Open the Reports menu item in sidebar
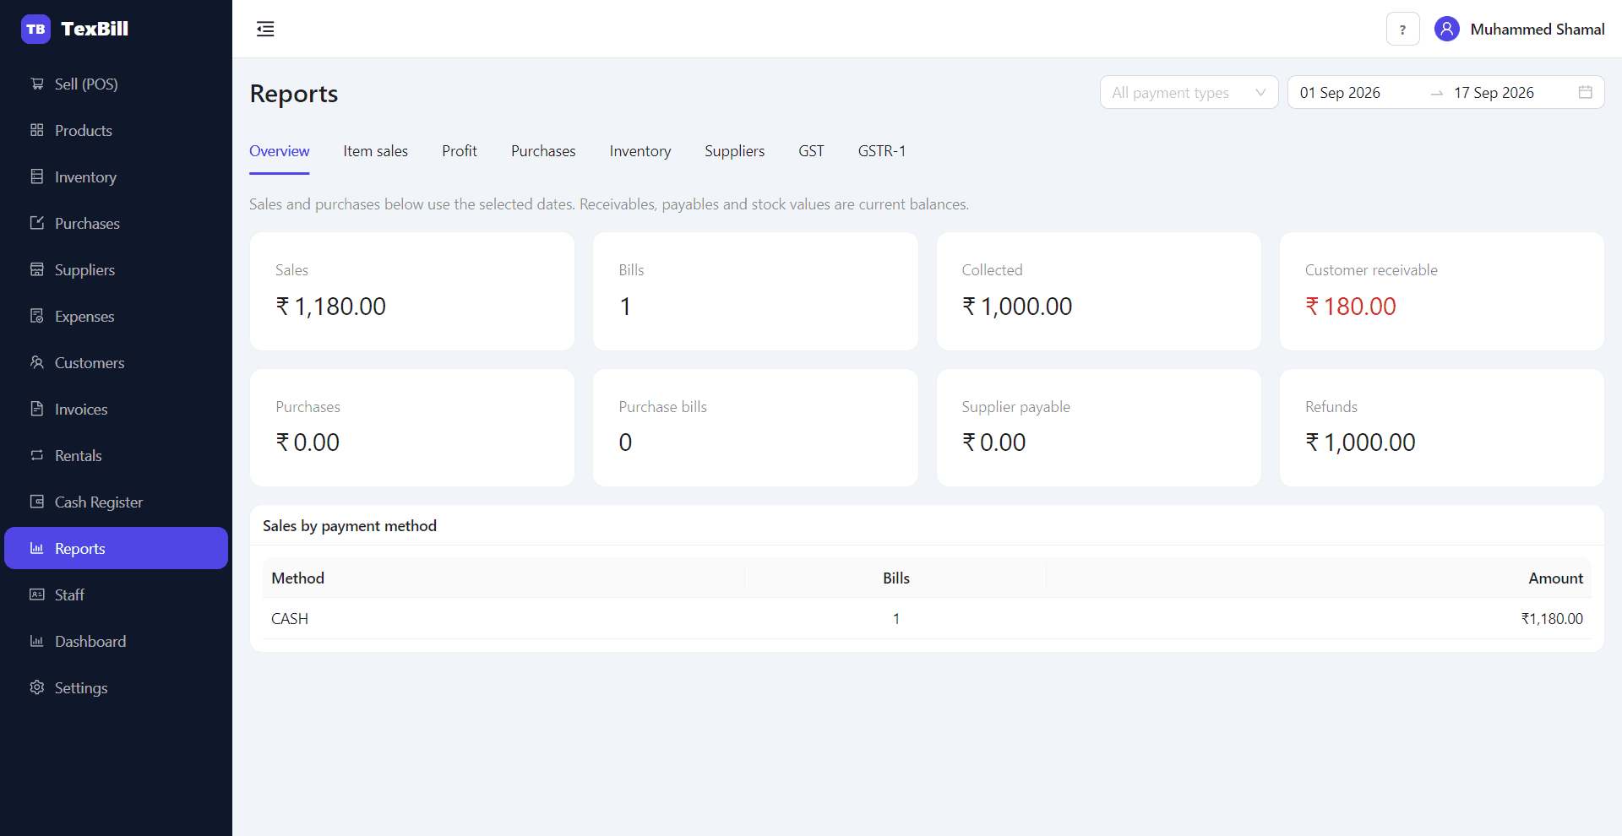This screenshot has height=836, width=1622. pyautogui.click(x=116, y=548)
